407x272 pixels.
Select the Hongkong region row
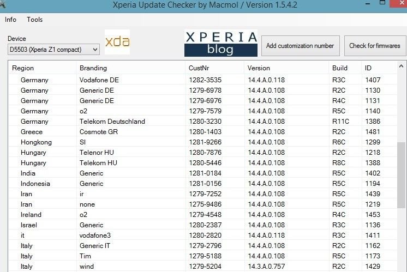point(203,142)
